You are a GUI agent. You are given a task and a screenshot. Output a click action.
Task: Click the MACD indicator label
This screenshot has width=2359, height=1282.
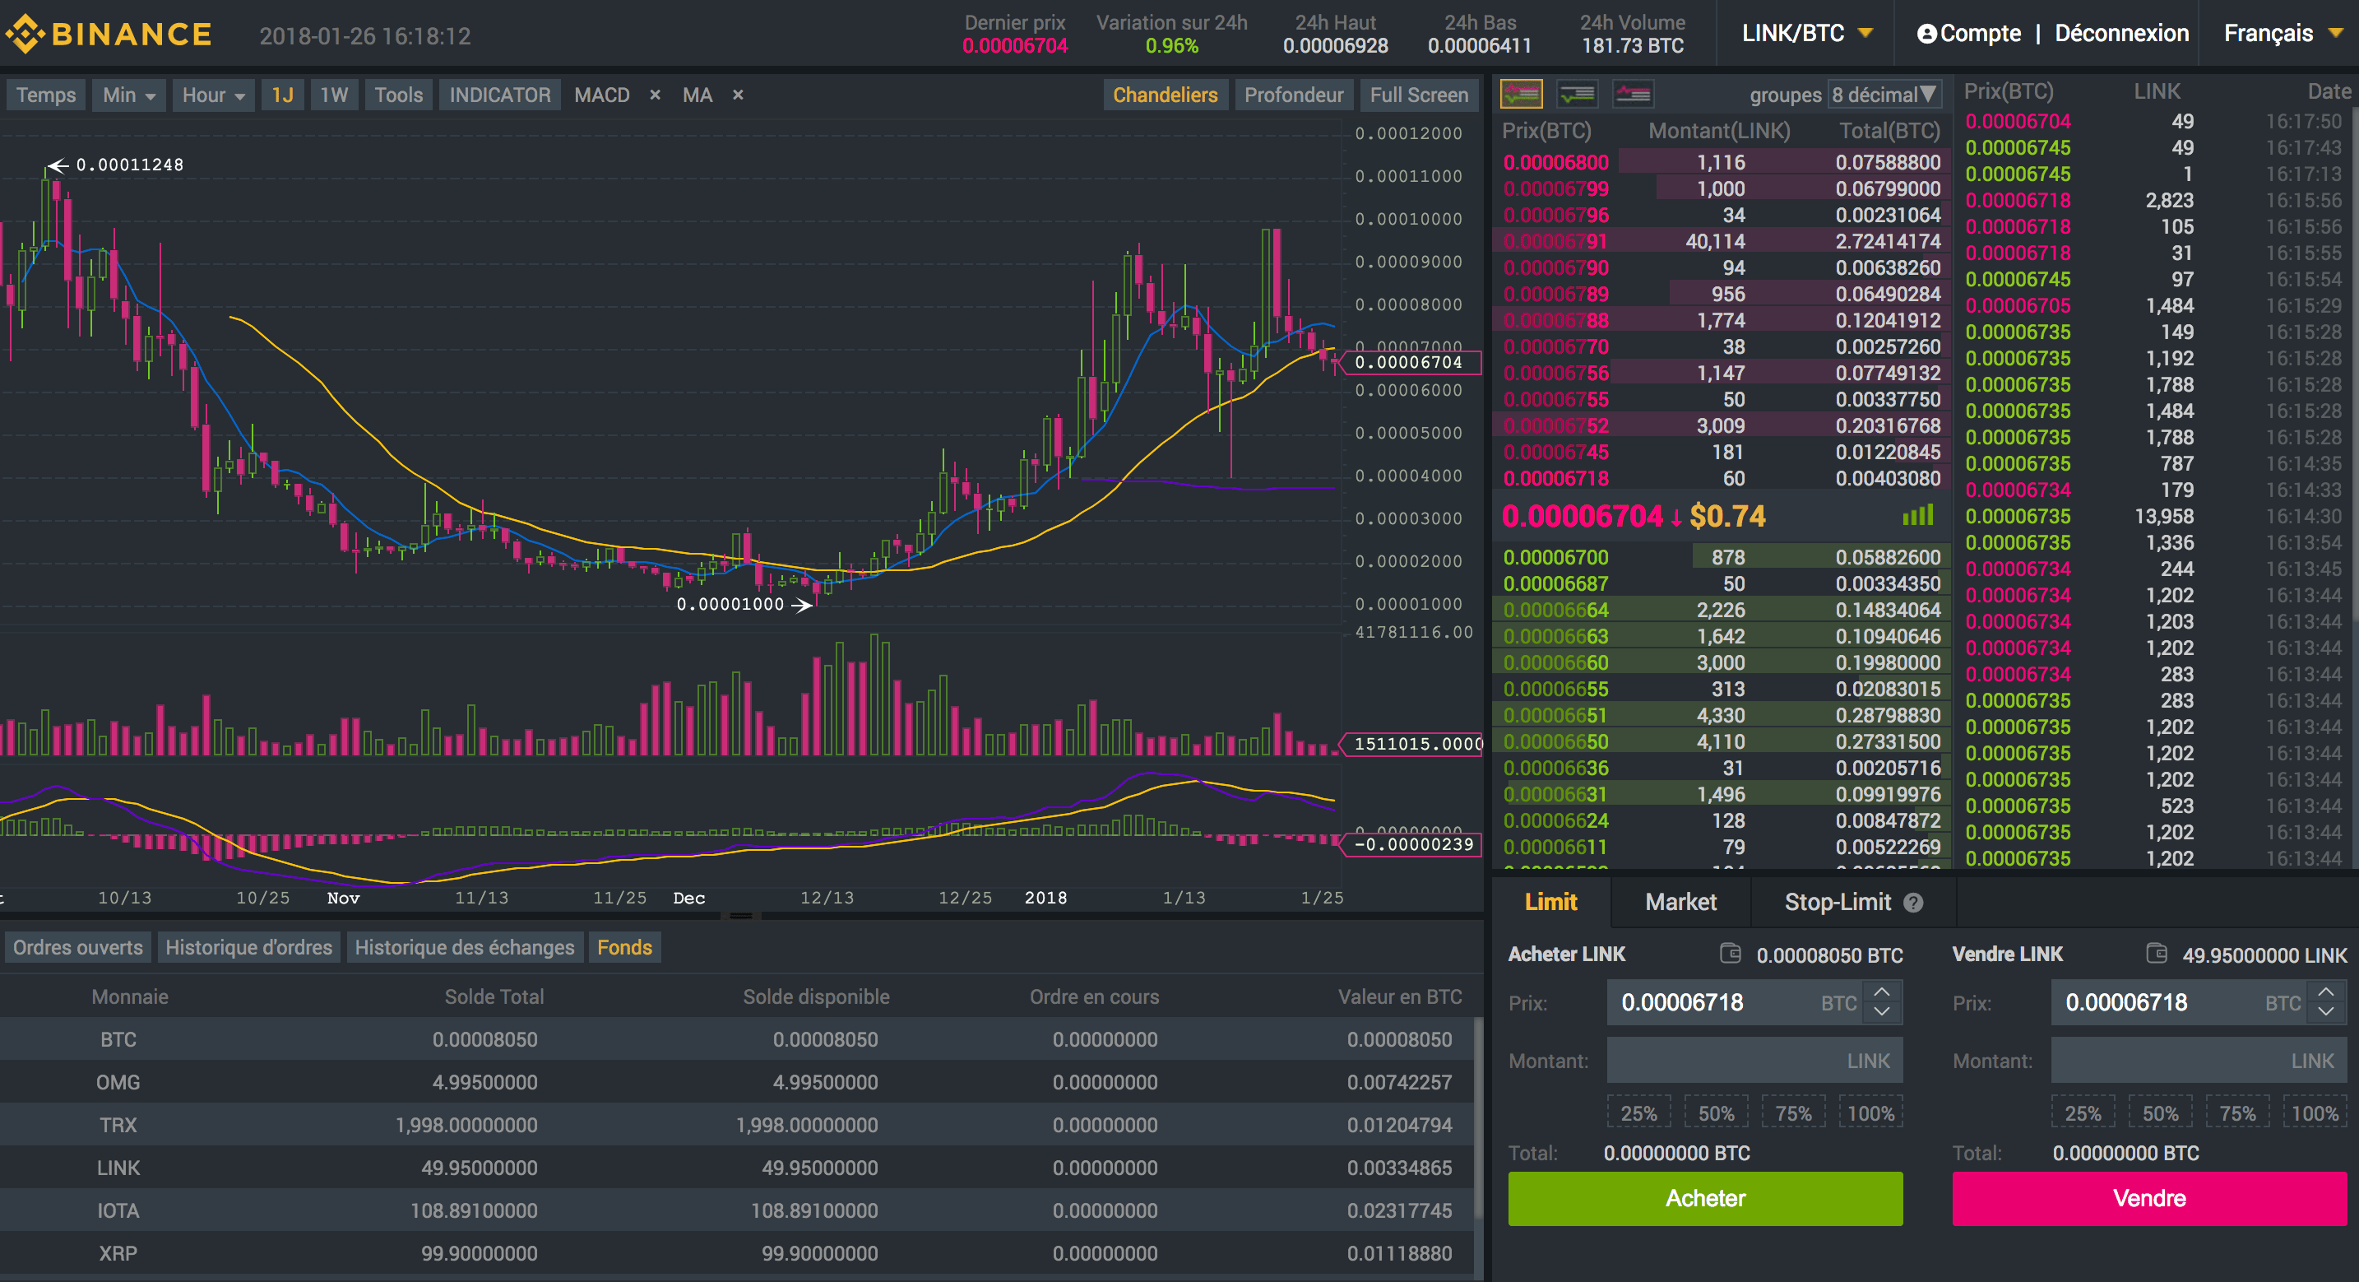click(x=601, y=95)
